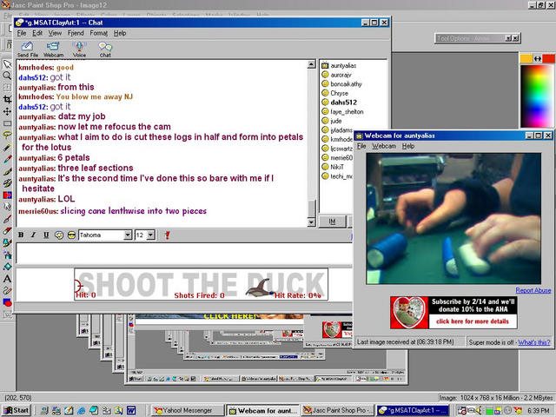Screen dimensions: 556x417
Task: Click the red exclamation buzz icon
Action: [168, 235]
